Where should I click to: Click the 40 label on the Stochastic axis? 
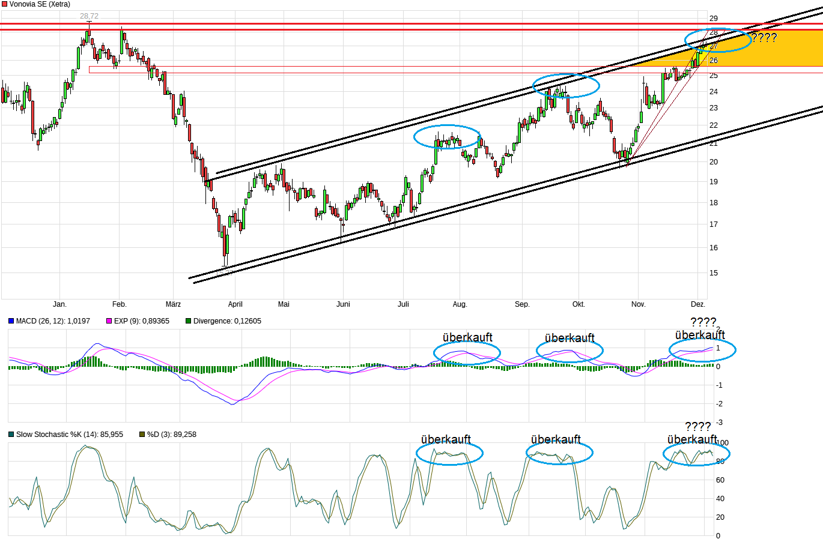click(x=720, y=499)
